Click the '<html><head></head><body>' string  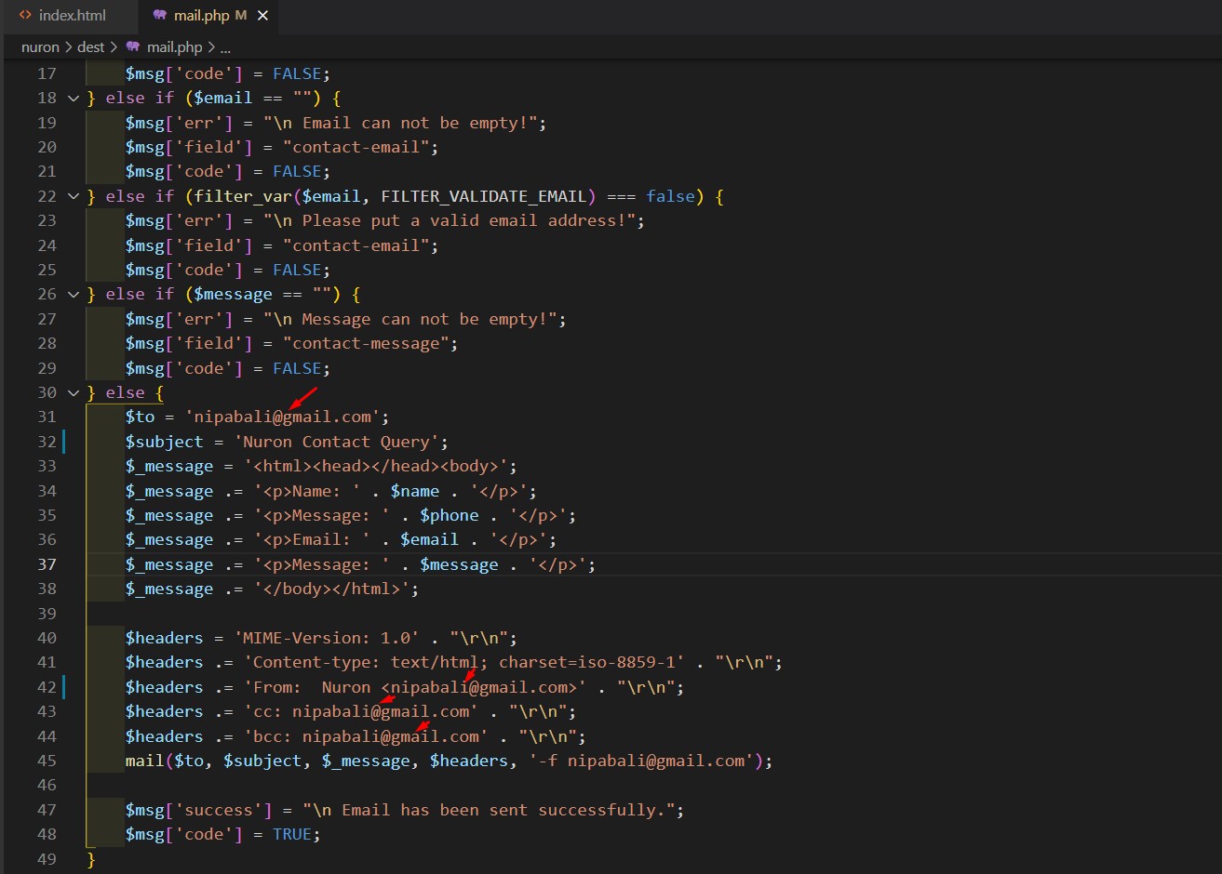tap(376, 466)
